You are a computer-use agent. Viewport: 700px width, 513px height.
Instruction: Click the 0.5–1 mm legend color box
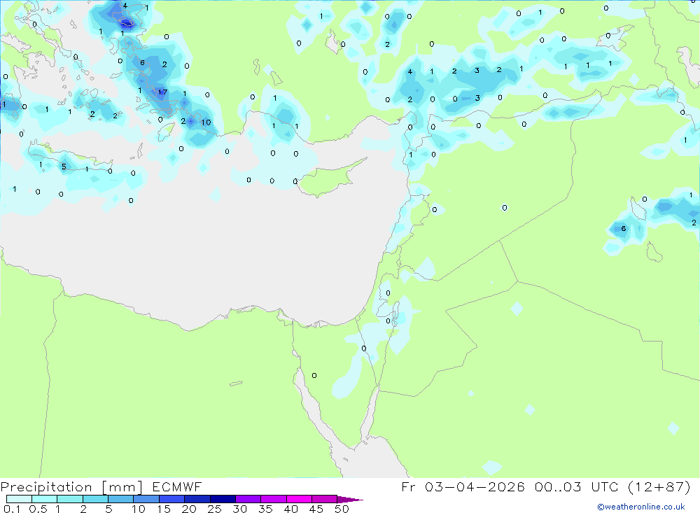[44, 499]
